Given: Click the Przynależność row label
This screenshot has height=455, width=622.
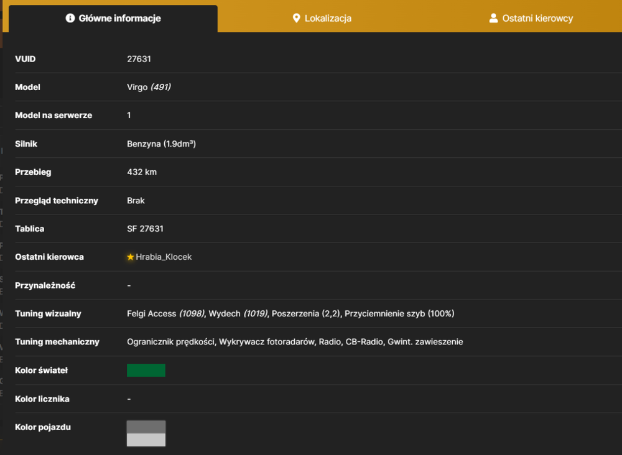Looking at the screenshot, I should click(45, 285).
